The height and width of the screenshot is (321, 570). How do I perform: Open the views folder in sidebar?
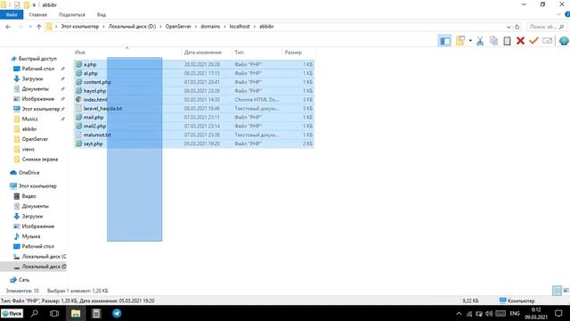[28, 149]
